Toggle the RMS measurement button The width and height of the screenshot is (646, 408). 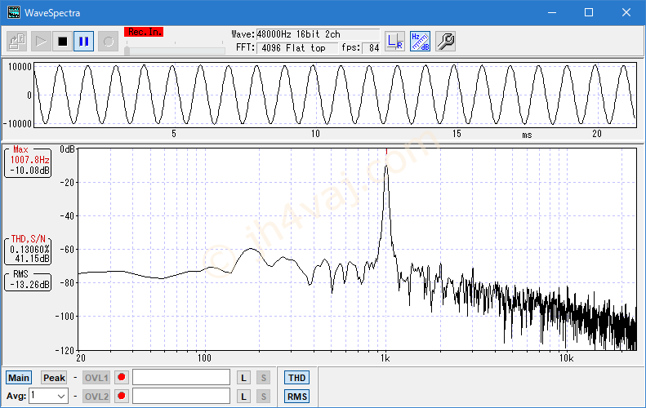pyautogui.click(x=296, y=397)
